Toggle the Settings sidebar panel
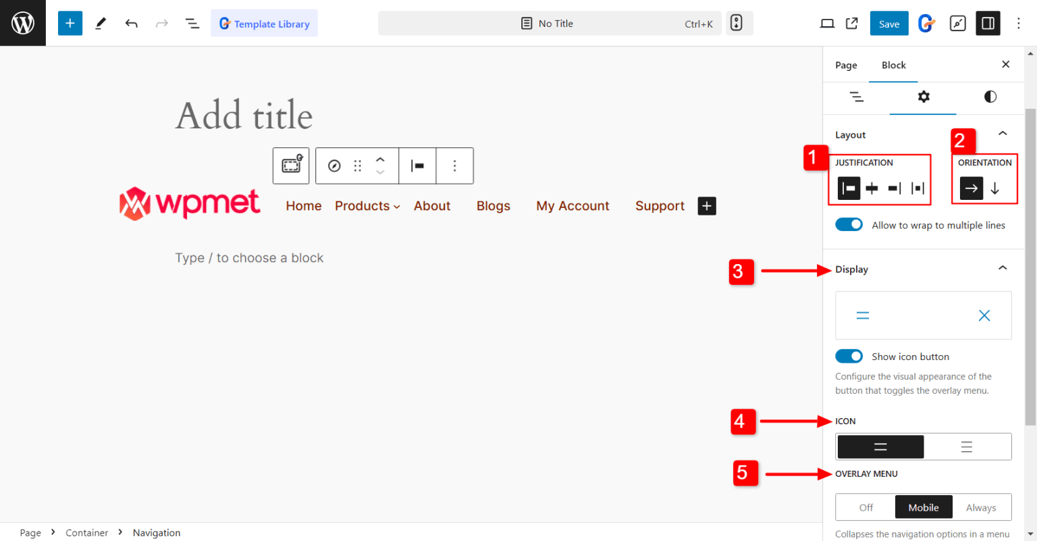Viewport: 1037px width, 541px height. 988,22
